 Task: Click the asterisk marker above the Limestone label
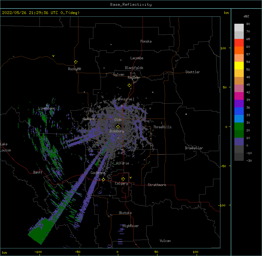coord(47,105)
